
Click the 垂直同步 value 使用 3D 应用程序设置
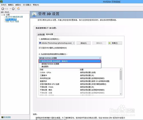95,81
